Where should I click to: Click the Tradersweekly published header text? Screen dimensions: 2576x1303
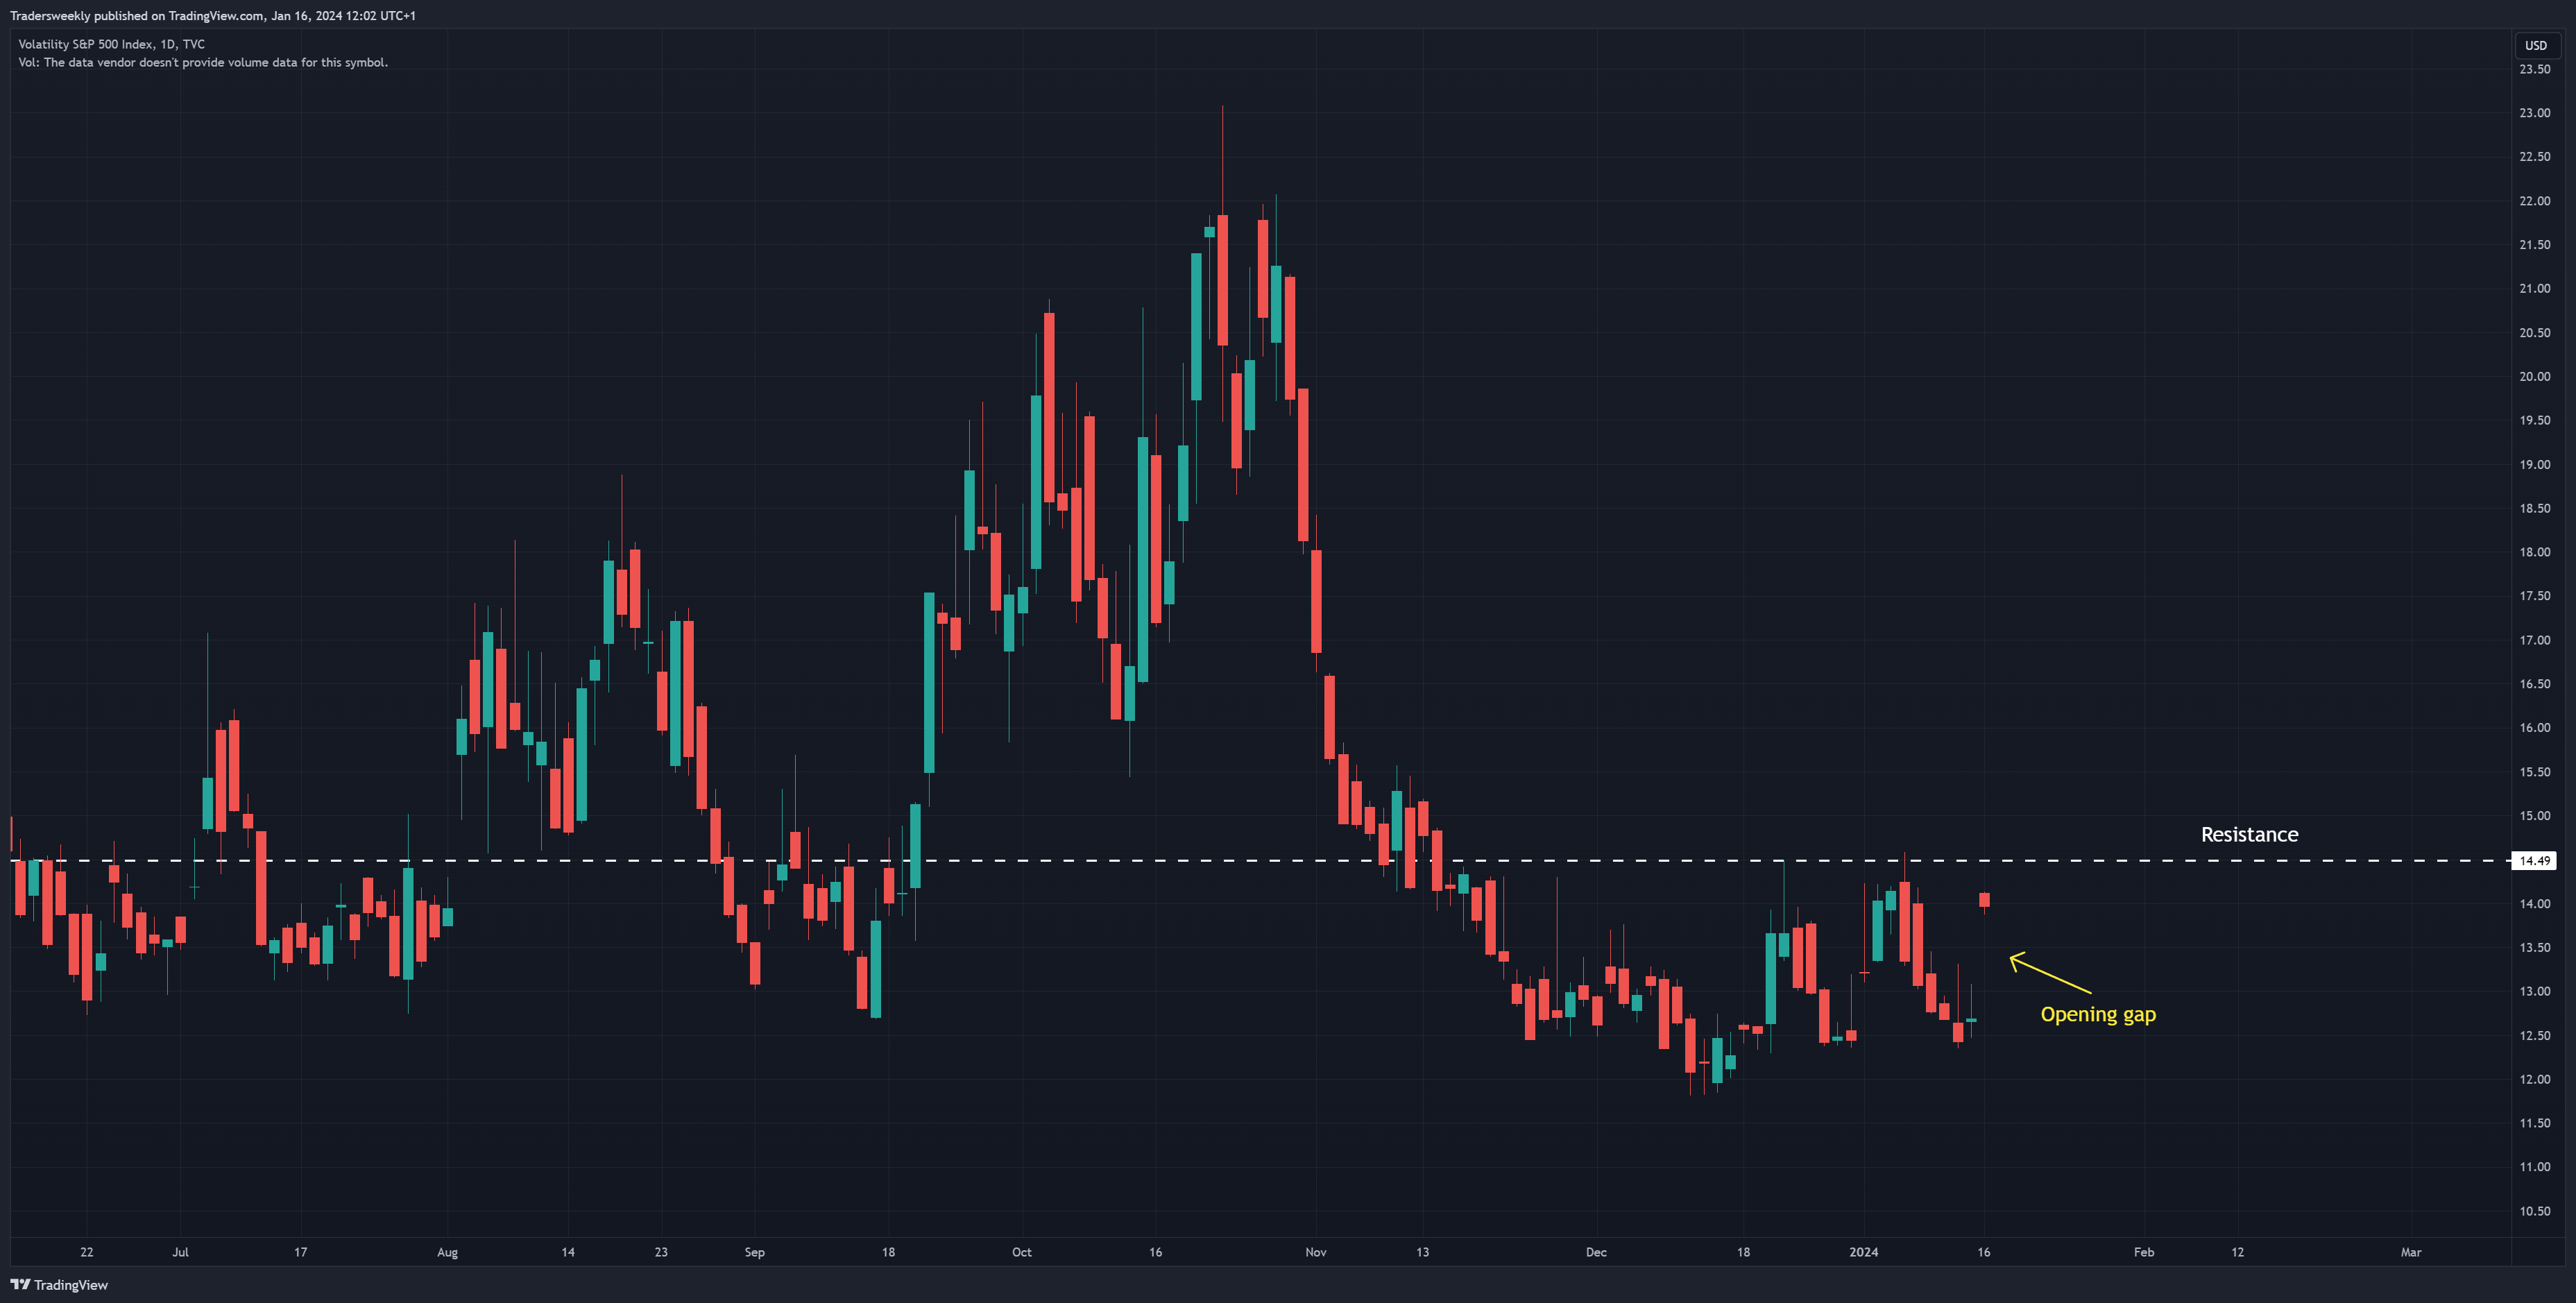pos(213,15)
